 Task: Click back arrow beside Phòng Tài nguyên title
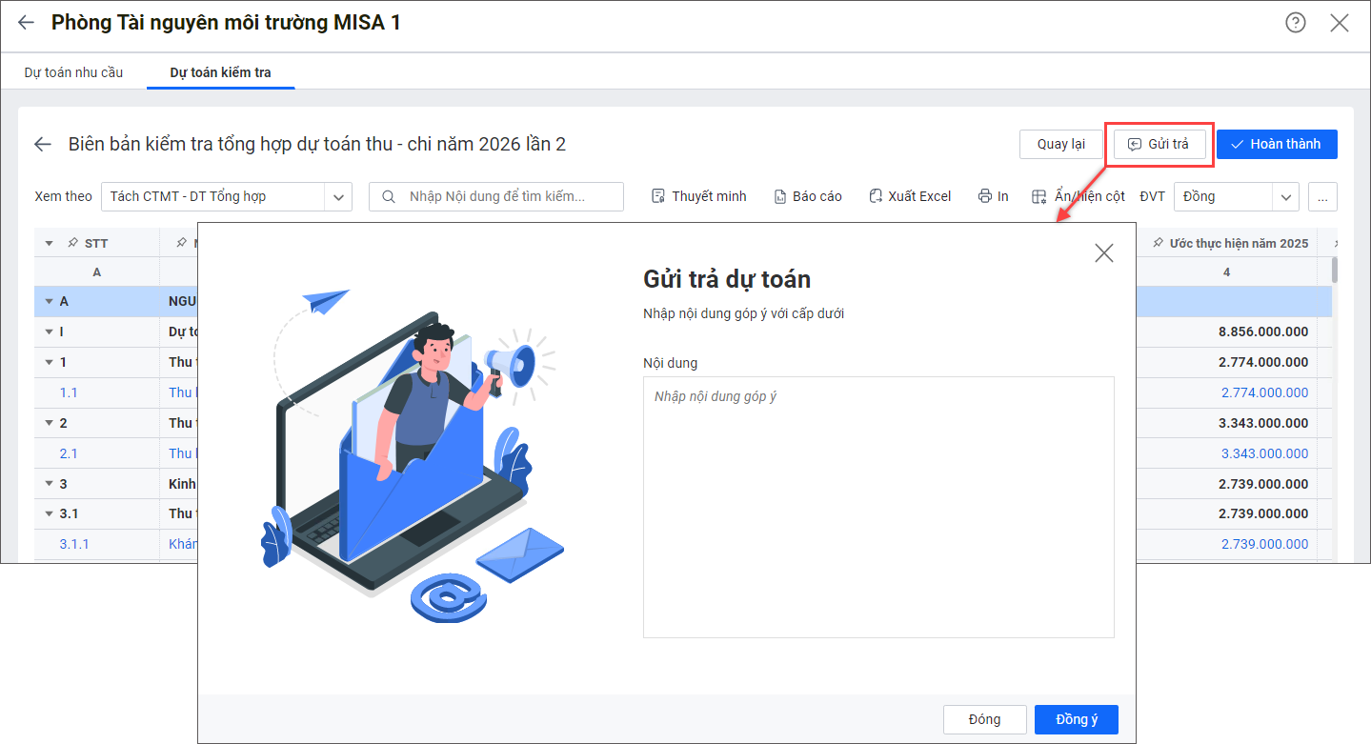(26, 23)
